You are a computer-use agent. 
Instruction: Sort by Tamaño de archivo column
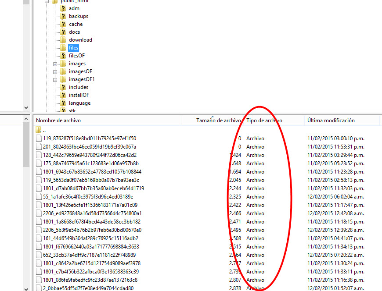(x=218, y=121)
